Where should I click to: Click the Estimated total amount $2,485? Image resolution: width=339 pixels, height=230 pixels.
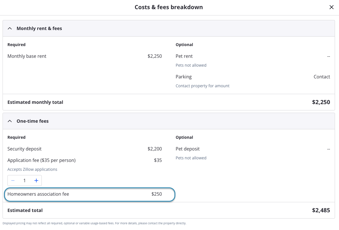click(321, 210)
